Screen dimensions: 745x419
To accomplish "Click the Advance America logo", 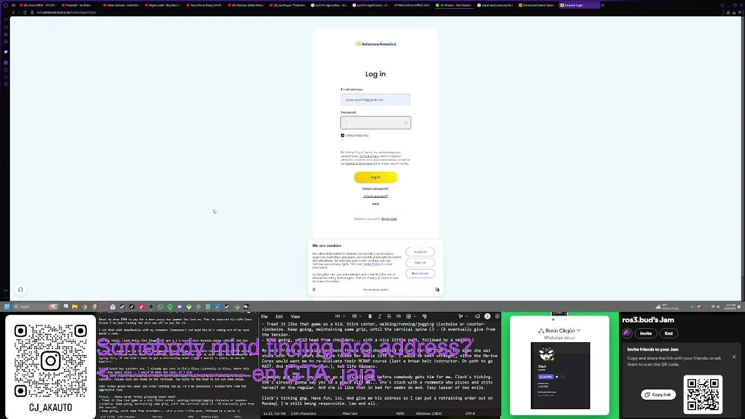I will coord(375,44).
